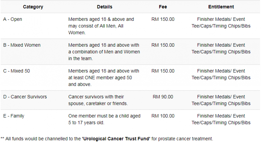Click the at least ONE member aged 50 details
Image resolution: width=261 pixels, height=143 pixels.
click(x=104, y=78)
